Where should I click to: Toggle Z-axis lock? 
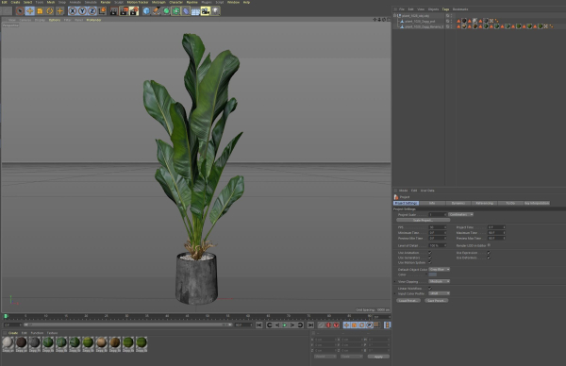click(92, 11)
